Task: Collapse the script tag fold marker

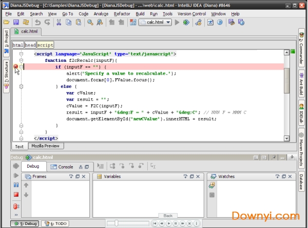Action: tap(21, 54)
